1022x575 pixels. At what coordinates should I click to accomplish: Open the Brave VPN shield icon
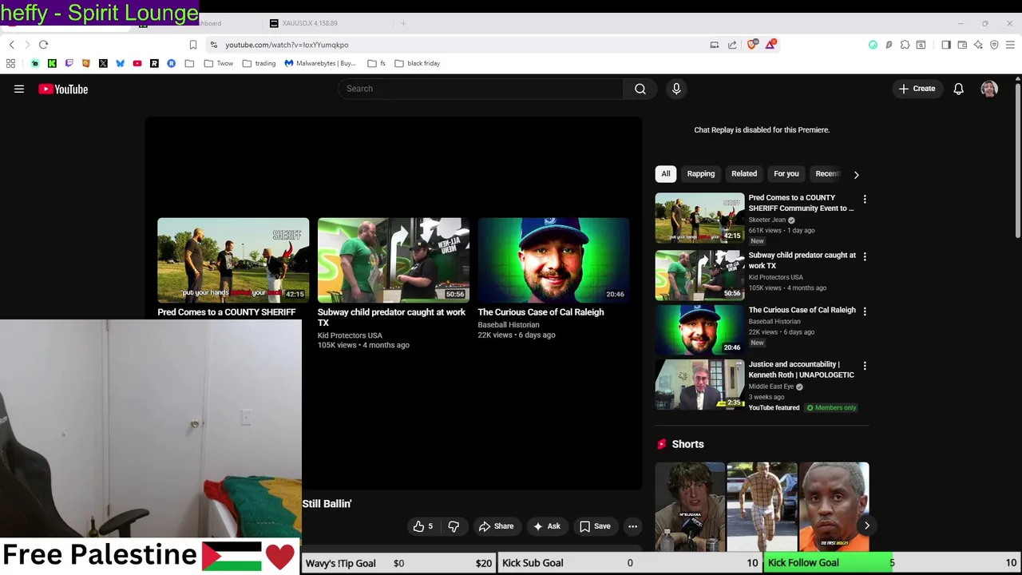tap(994, 45)
